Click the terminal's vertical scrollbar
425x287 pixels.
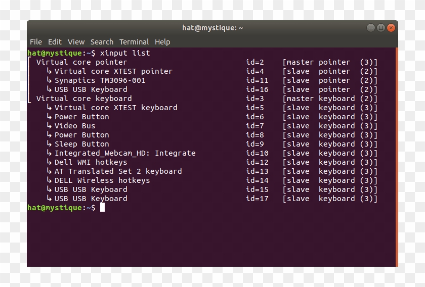point(396,152)
